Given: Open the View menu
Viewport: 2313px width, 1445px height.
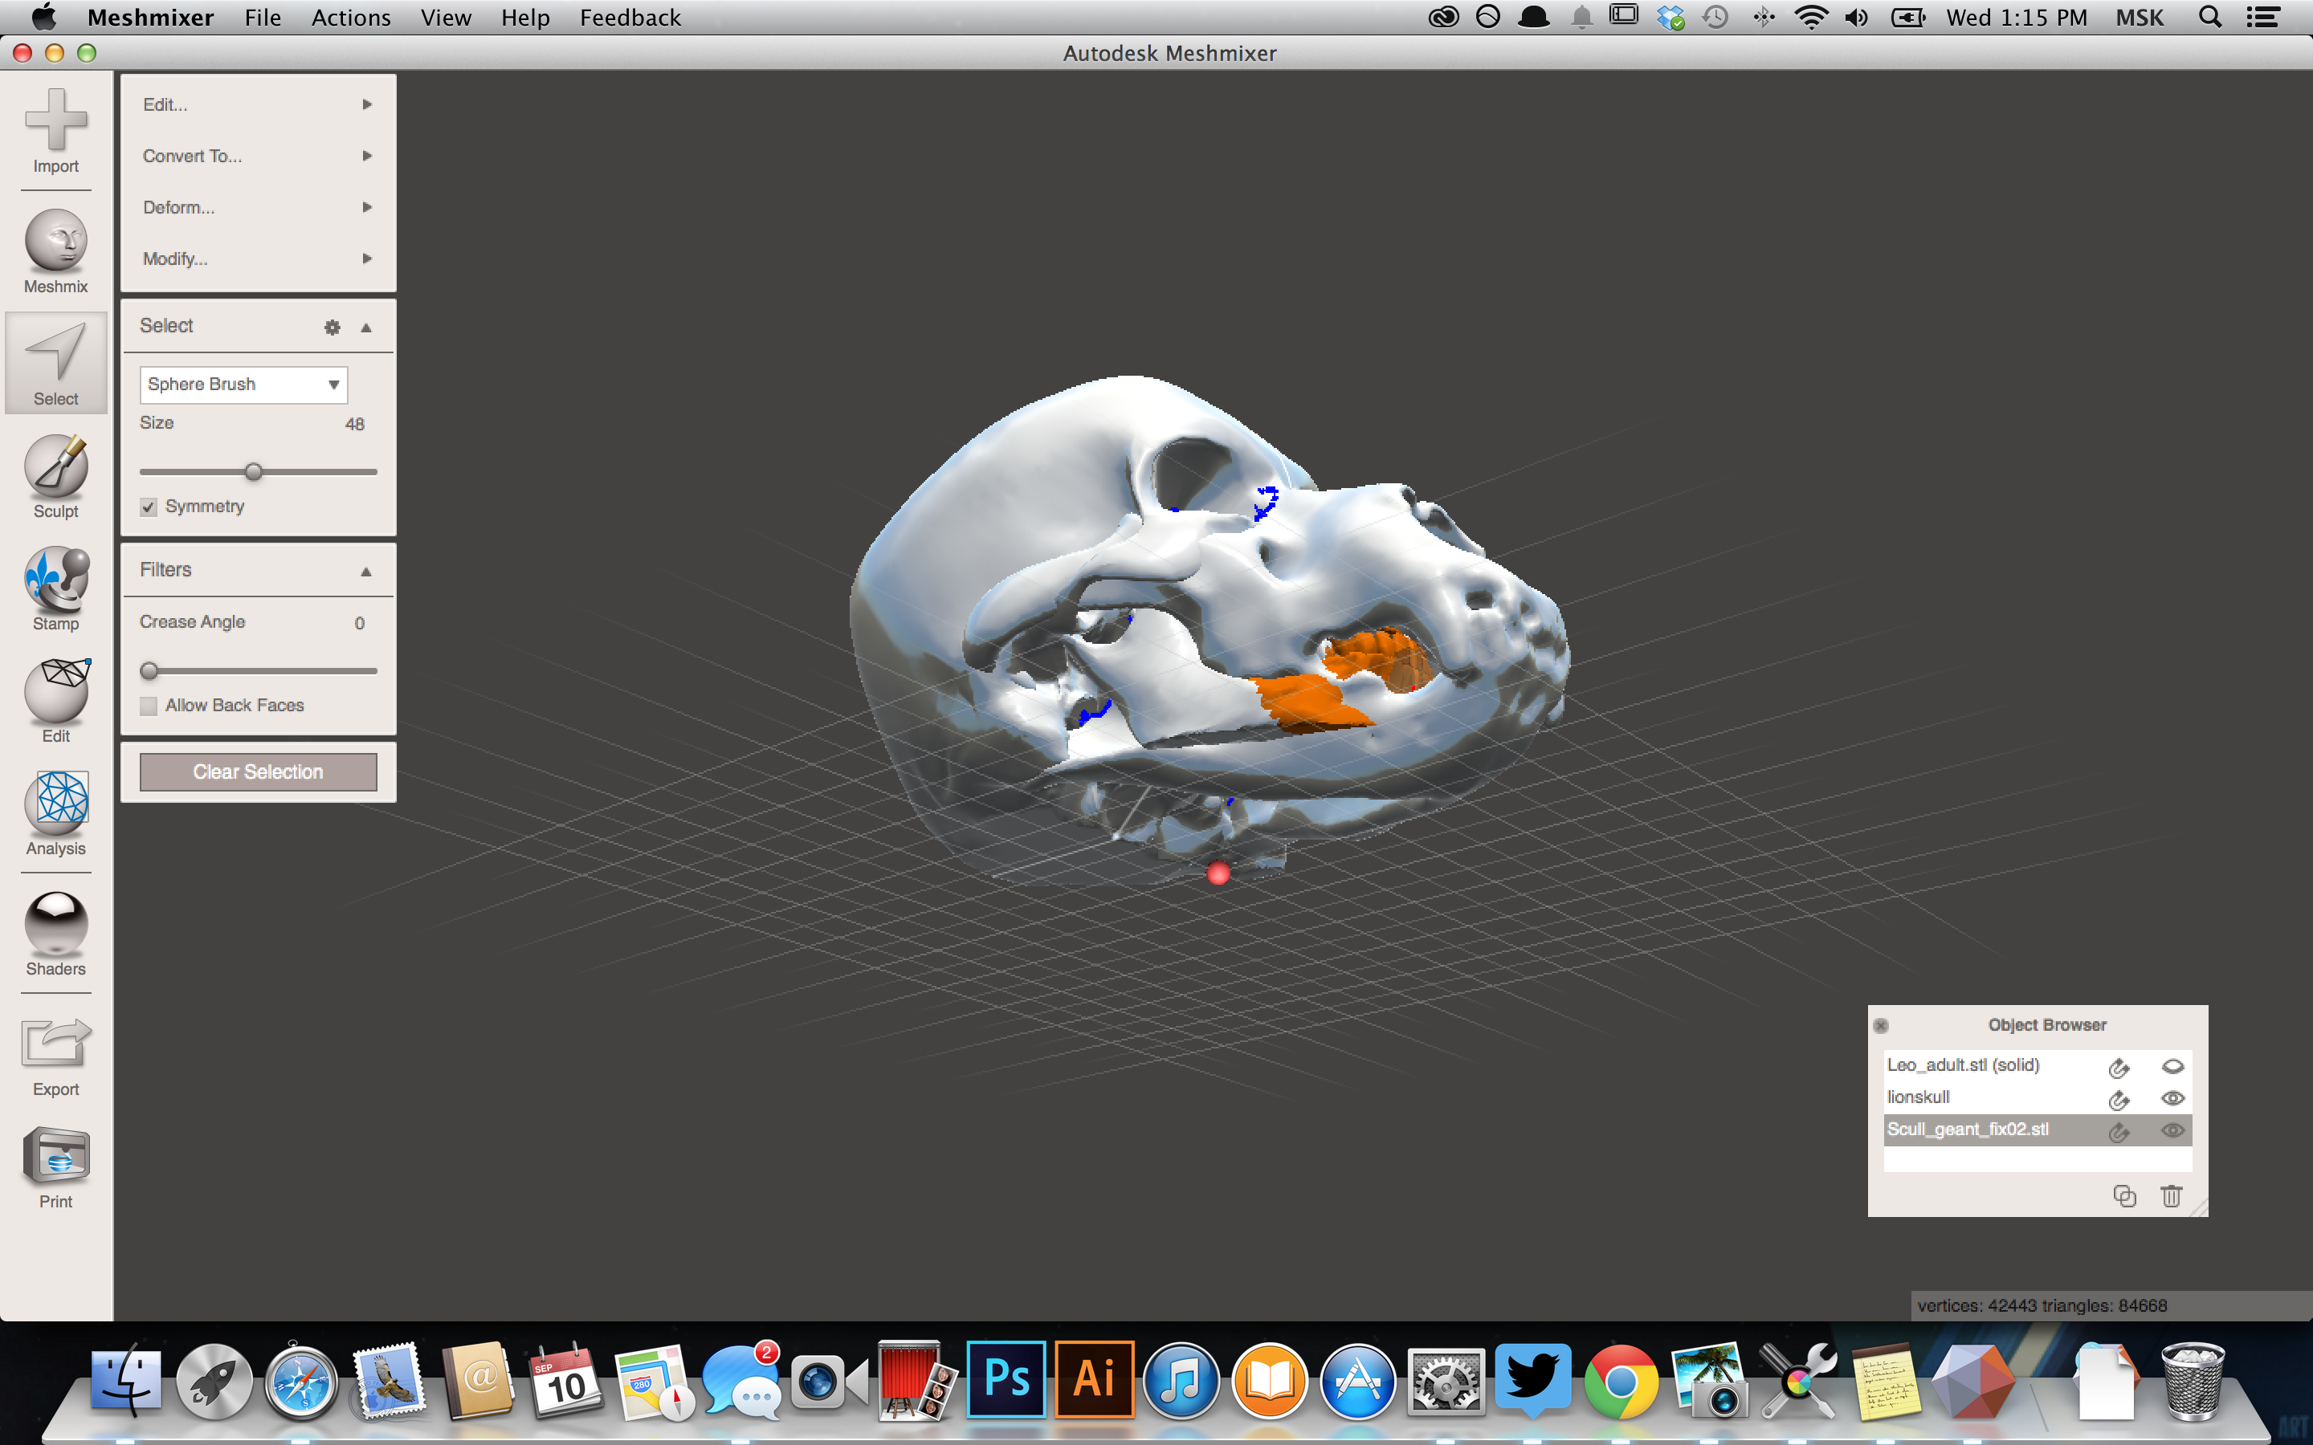Looking at the screenshot, I should (x=447, y=17).
